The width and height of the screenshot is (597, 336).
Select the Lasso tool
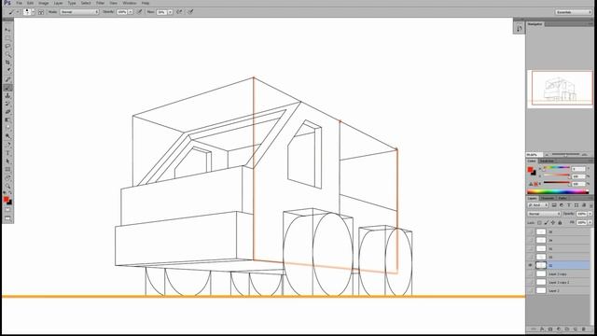[x=7, y=46]
